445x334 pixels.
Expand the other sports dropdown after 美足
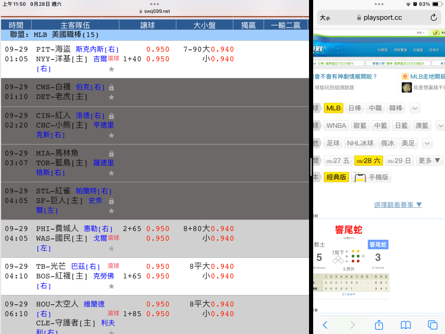427,143
